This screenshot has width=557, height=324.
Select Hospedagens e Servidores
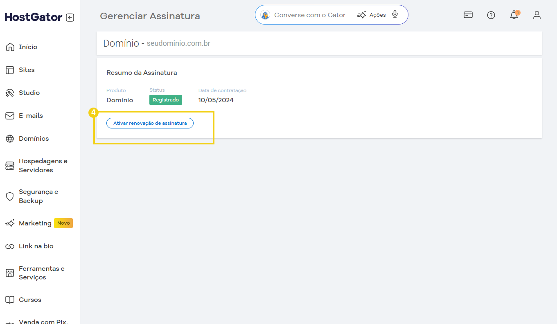pos(43,166)
